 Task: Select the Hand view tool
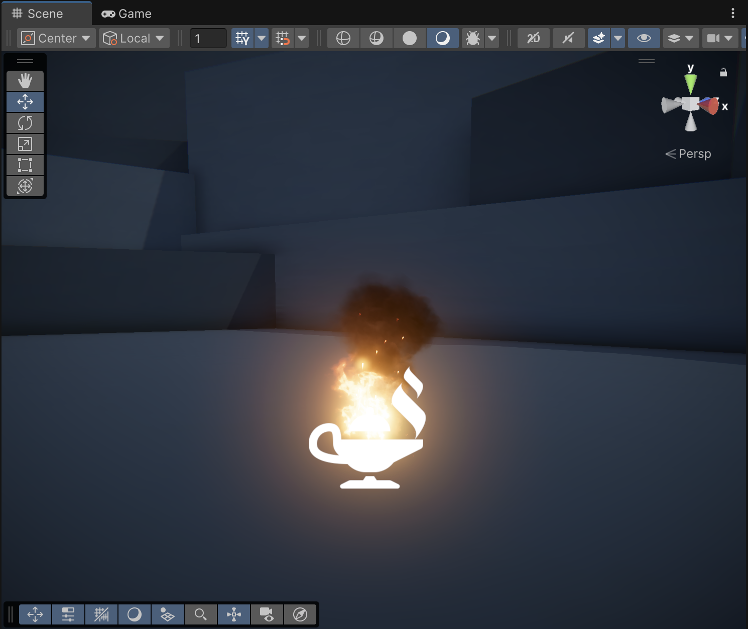pos(25,81)
